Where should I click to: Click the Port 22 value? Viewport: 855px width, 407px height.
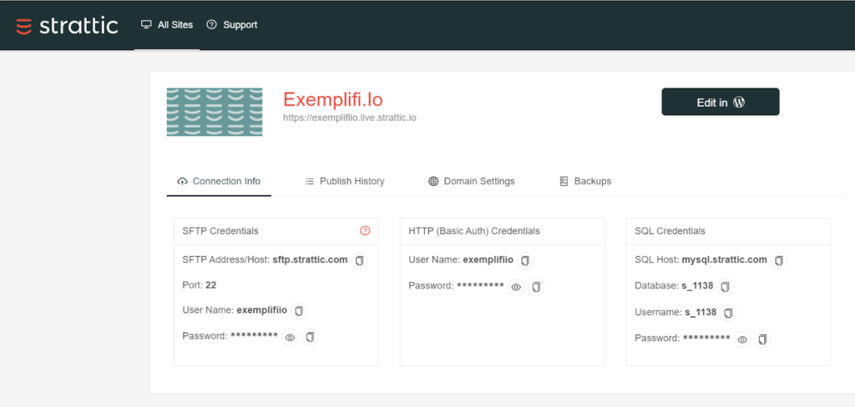pyautogui.click(x=211, y=285)
